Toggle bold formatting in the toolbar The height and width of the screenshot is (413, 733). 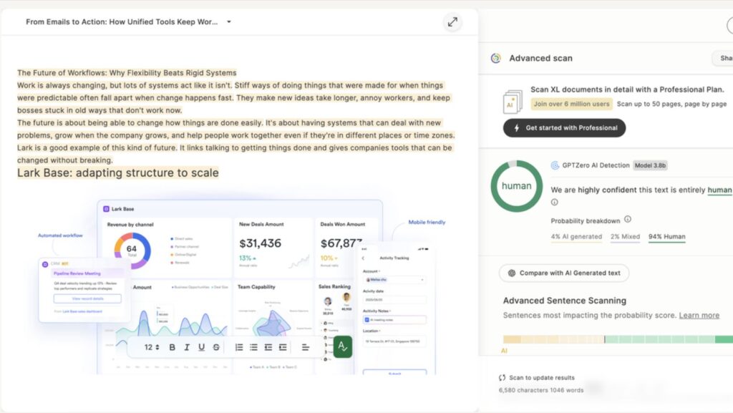[x=172, y=347]
